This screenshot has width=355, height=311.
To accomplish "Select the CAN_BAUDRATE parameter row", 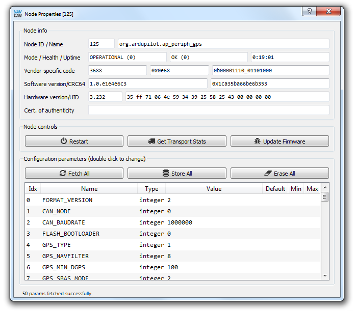I will pos(63,222).
